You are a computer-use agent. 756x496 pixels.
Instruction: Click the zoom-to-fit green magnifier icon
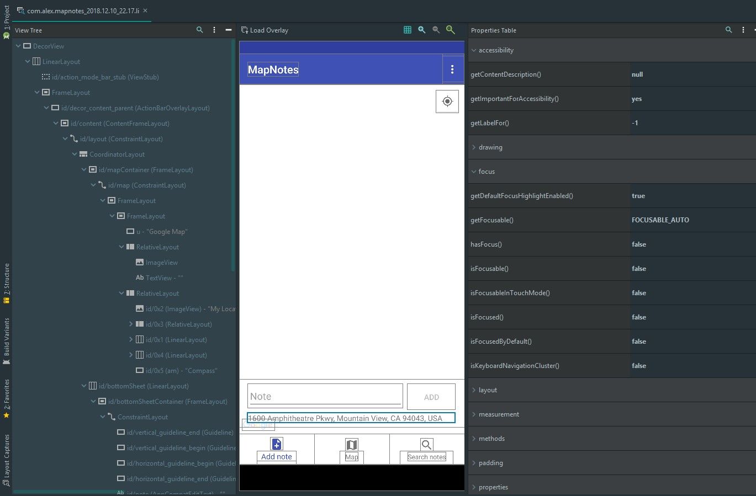point(451,30)
